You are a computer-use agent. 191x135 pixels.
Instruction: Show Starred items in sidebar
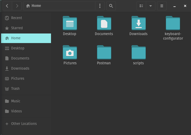(17, 28)
